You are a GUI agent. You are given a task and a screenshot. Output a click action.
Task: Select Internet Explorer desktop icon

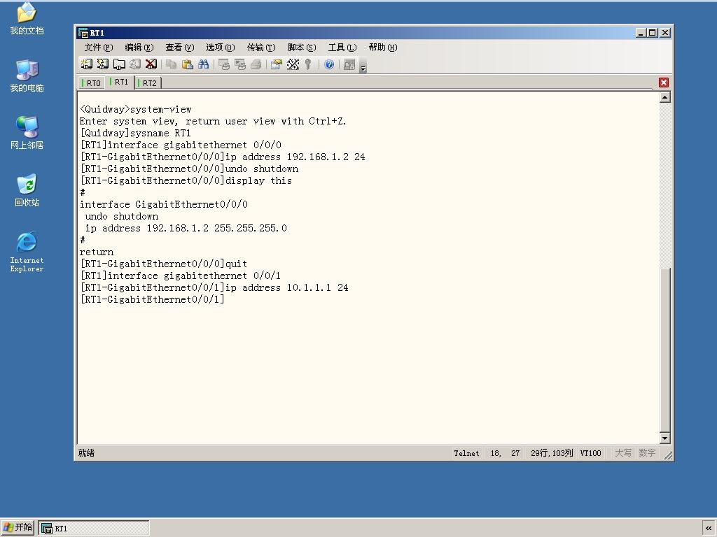coord(27,252)
